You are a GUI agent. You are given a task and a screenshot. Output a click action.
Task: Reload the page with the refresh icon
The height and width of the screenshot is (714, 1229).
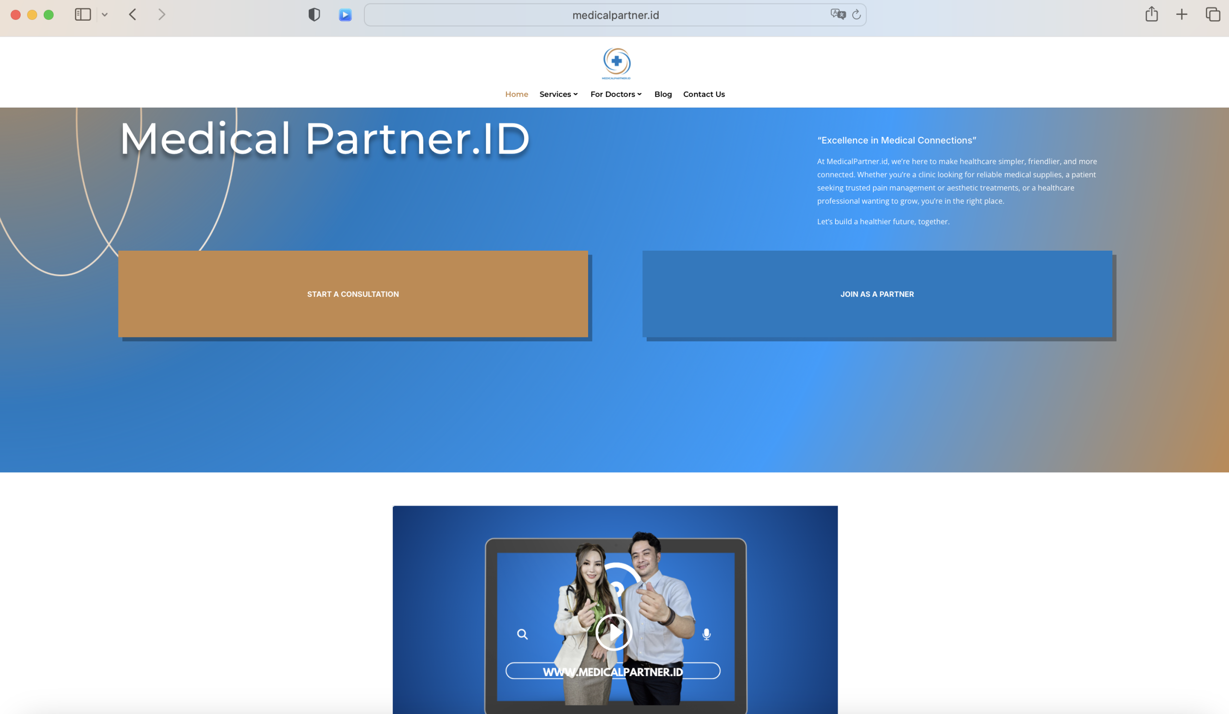856,14
